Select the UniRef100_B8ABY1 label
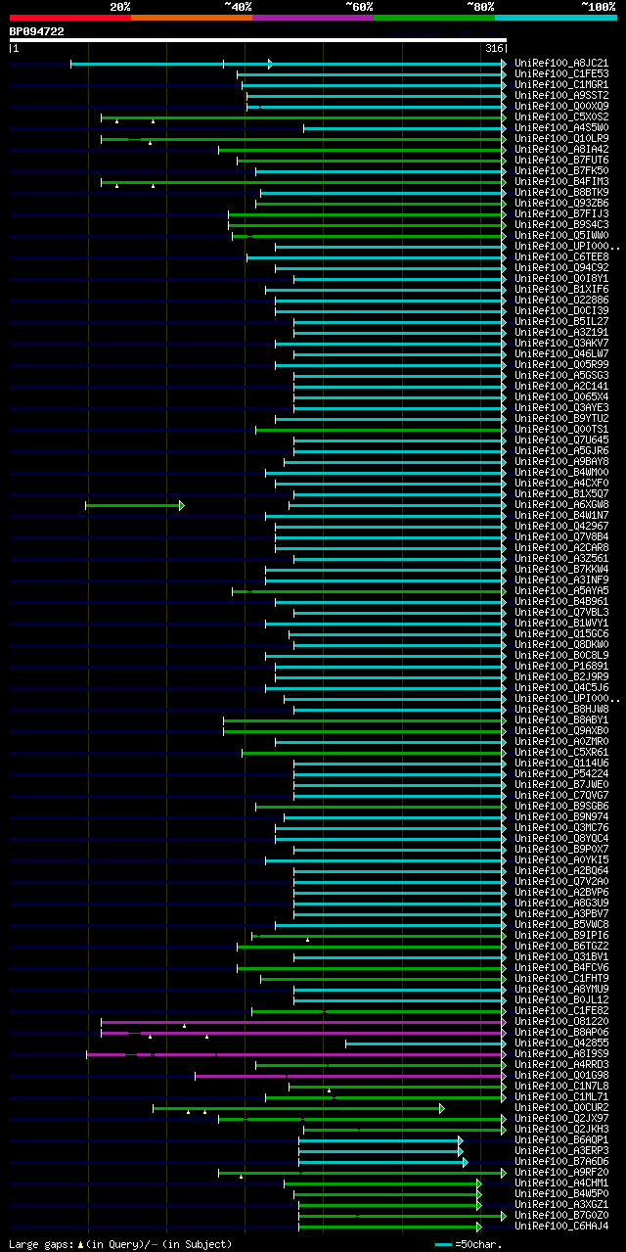This screenshot has width=626, height=1252. pos(561,720)
